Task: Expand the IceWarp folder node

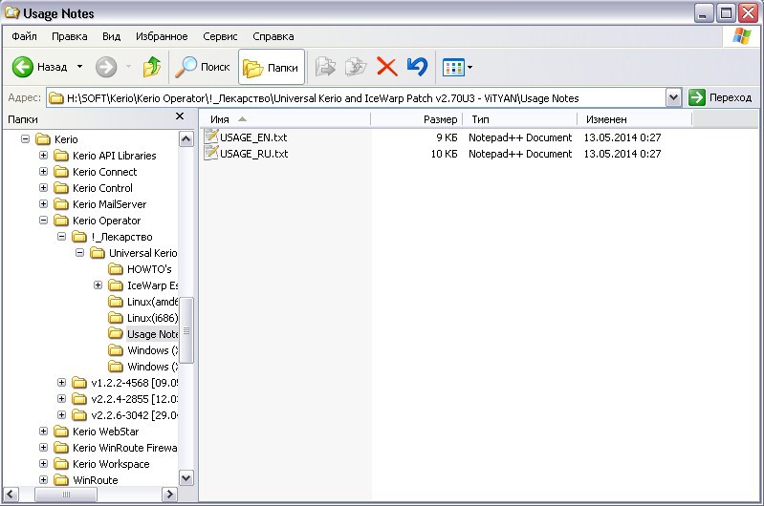Action: coord(98,285)
